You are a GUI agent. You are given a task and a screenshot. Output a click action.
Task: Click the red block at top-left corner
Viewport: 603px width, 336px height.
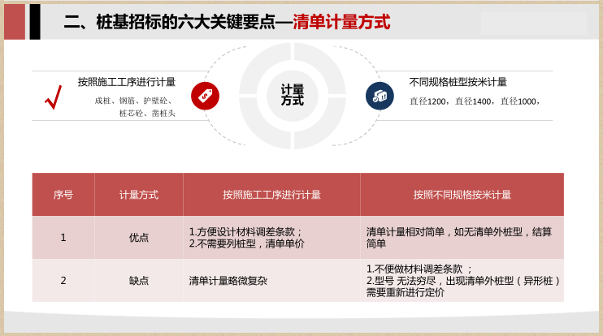(x=15, y=21)
